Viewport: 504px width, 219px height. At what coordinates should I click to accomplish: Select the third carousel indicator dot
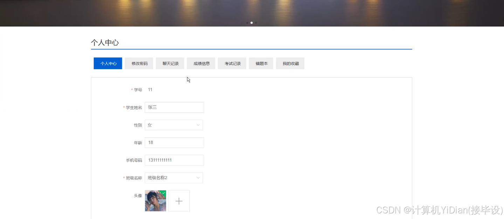tap(256, 23)
